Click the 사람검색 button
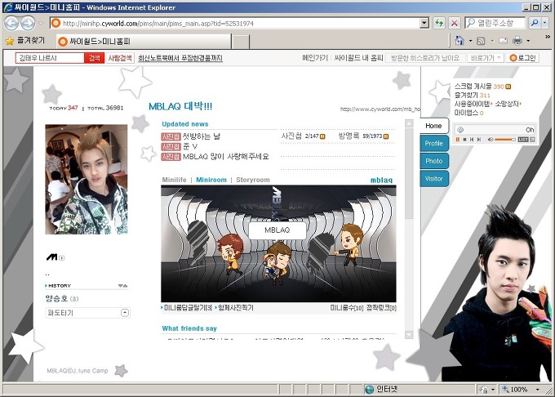 pos(120,58)
